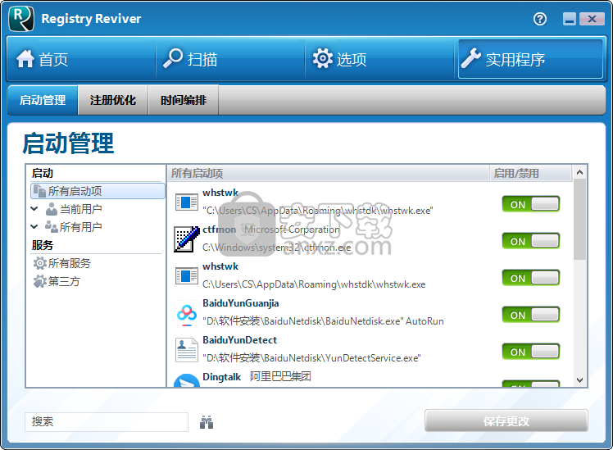Click the 所有启动项 column header
The width and height of the screenshot is (613, 450).
pyautogui.click(x=329, y=173)
